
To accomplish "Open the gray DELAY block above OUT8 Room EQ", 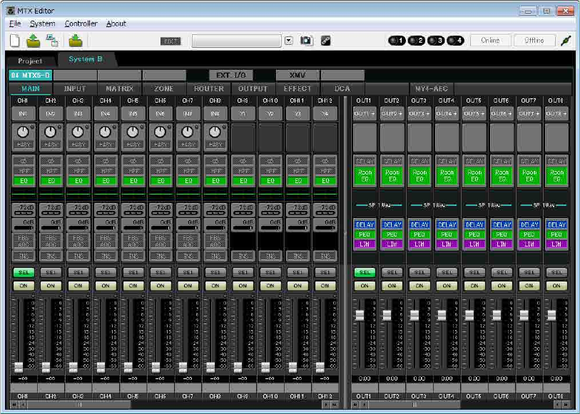I will 556,161.
